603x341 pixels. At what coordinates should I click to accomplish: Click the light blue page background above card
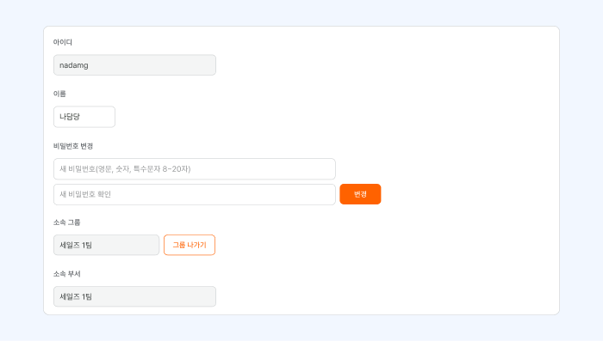[x=301, y=13]
